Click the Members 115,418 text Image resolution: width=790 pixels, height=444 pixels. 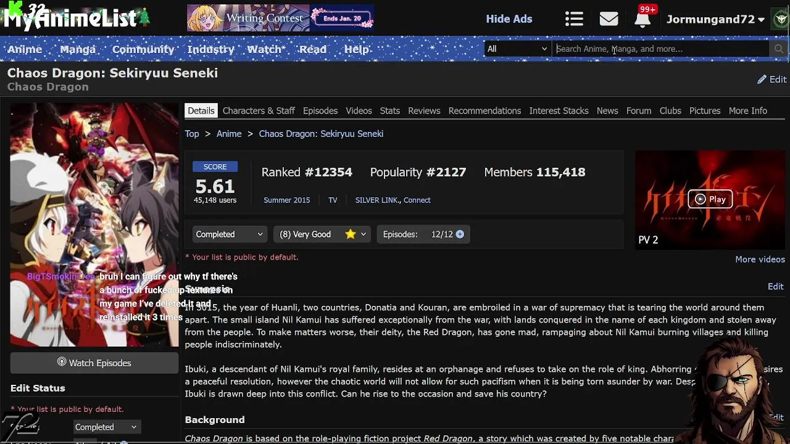coord(534,173)
